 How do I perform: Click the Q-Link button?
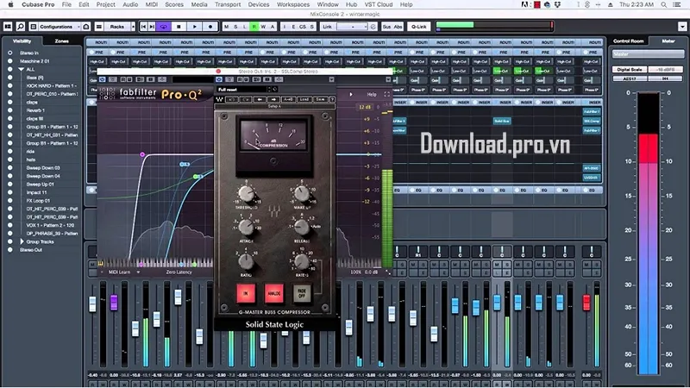point(418,27)
